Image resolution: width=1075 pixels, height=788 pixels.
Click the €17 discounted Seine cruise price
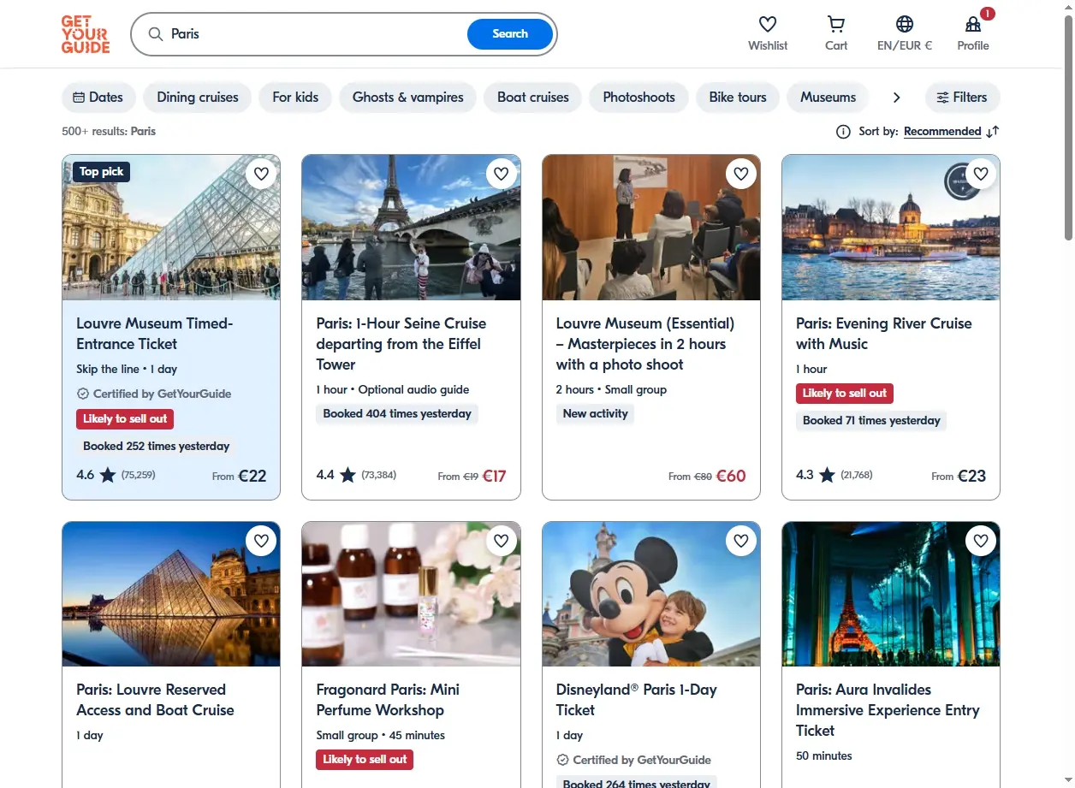[x=495, y=476]
